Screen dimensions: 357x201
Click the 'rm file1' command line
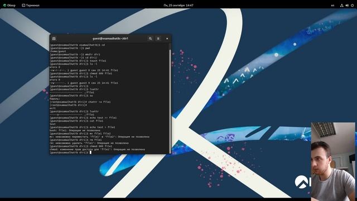coord(76,140)
